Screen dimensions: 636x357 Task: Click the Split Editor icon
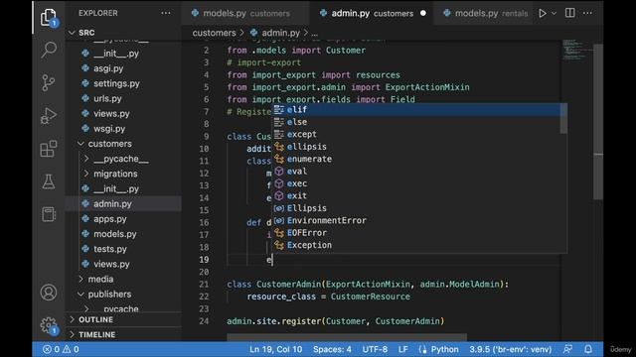569,13
